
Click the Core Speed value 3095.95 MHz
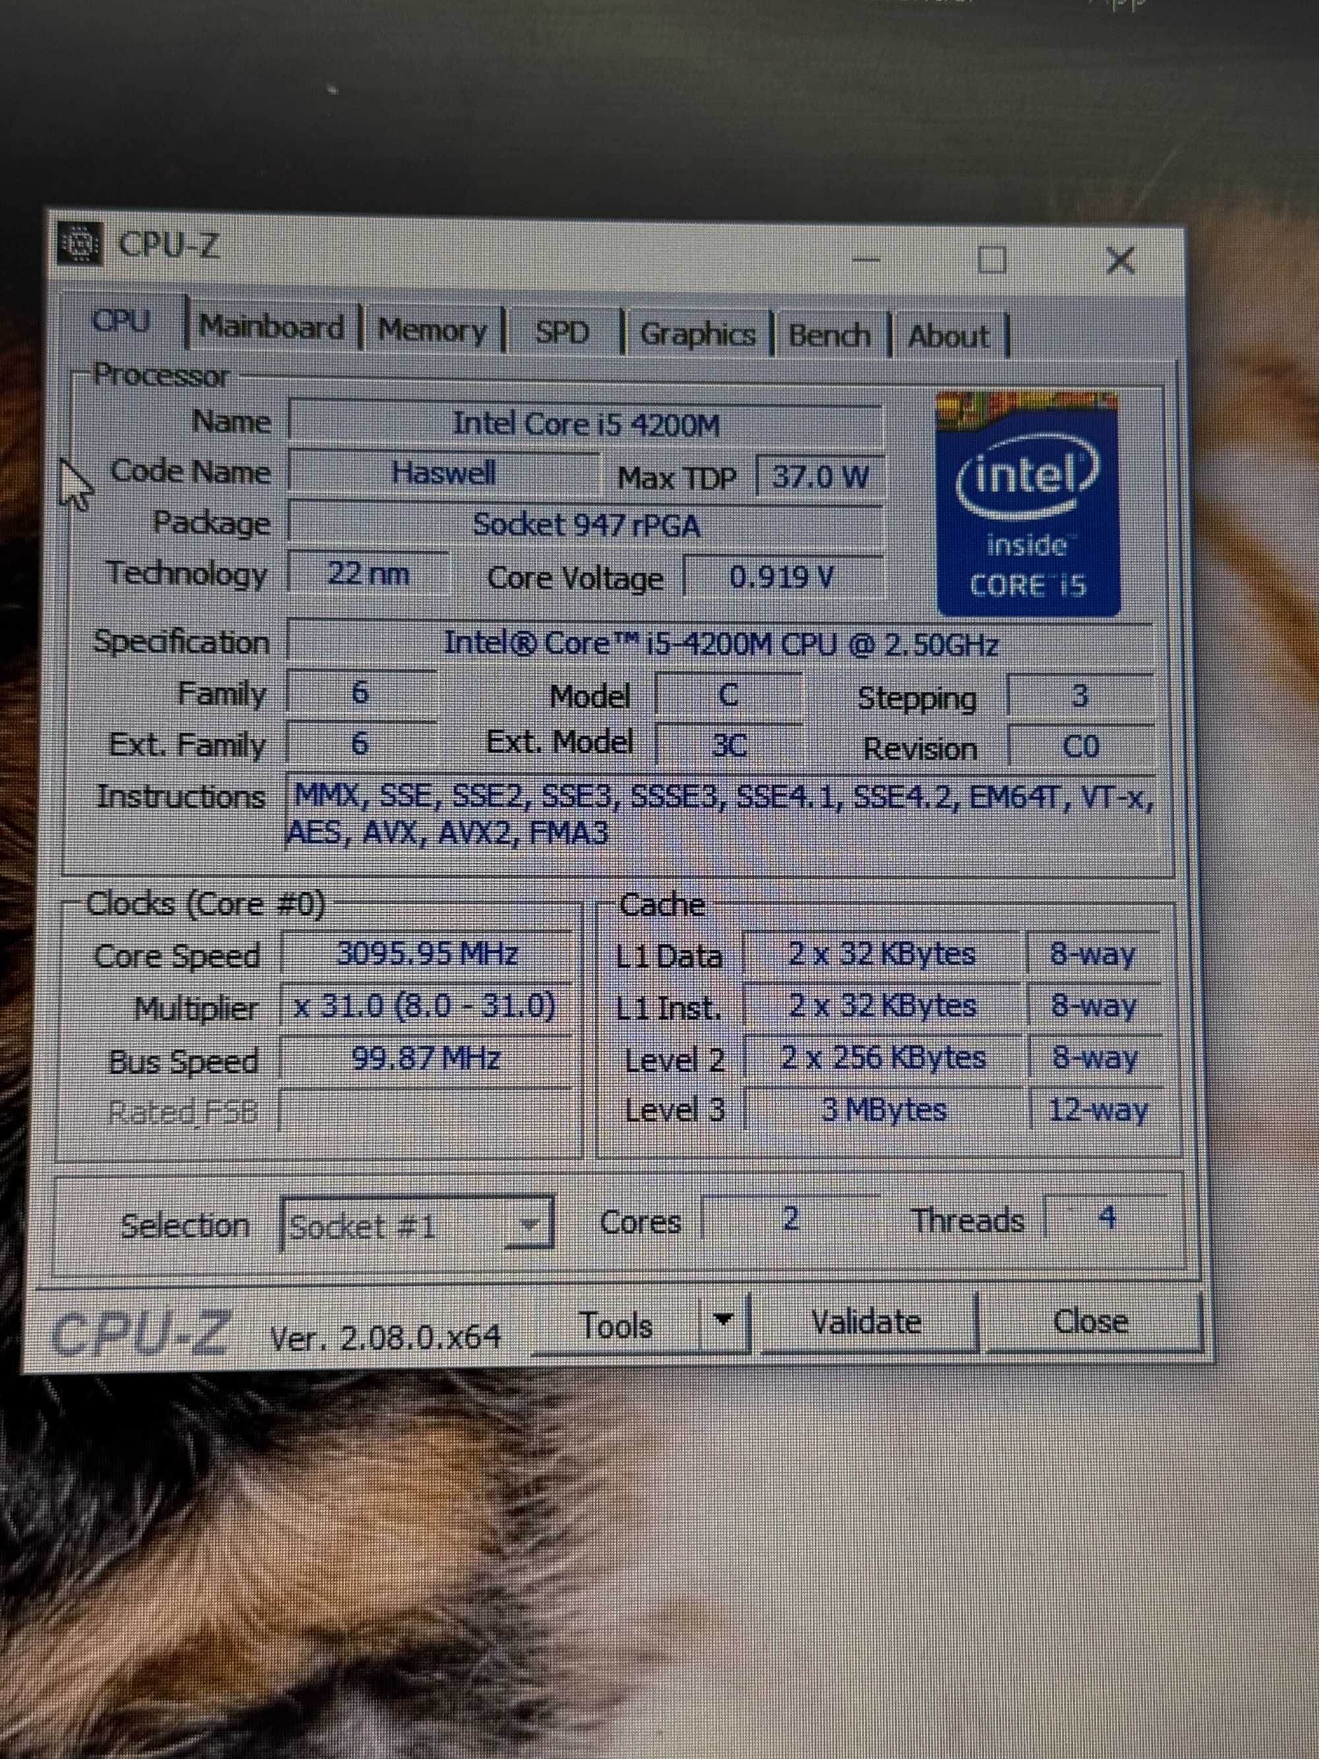427,952
